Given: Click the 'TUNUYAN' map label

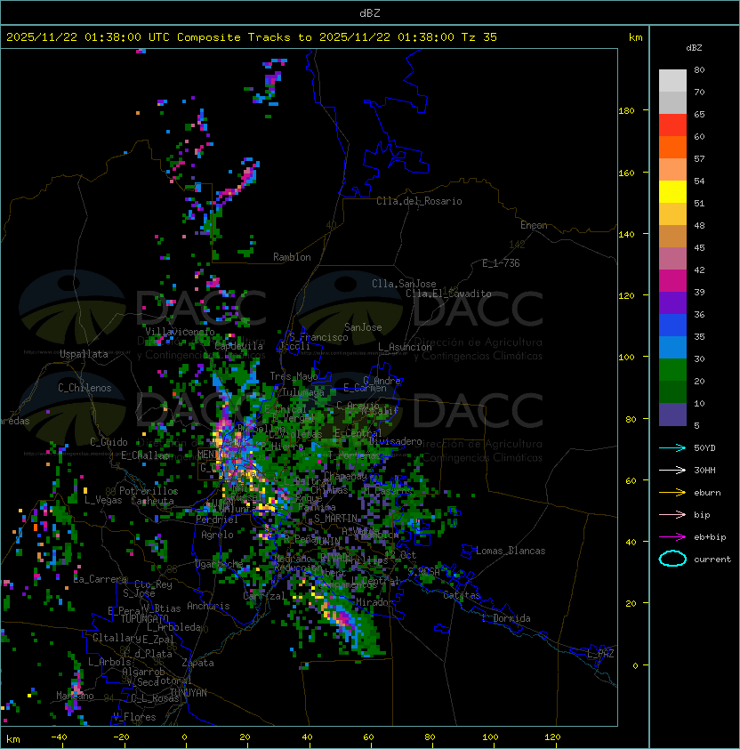Looking at the screenshot, I should tap(189, 693).
